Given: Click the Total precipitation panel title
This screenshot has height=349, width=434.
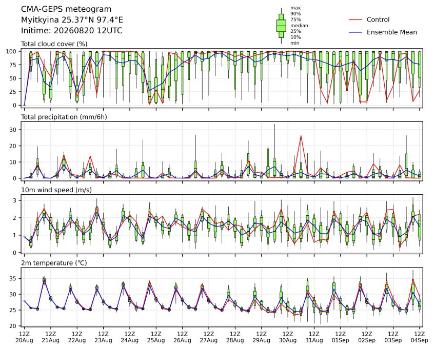Looking at the screenshot, I should coord(64,117).
